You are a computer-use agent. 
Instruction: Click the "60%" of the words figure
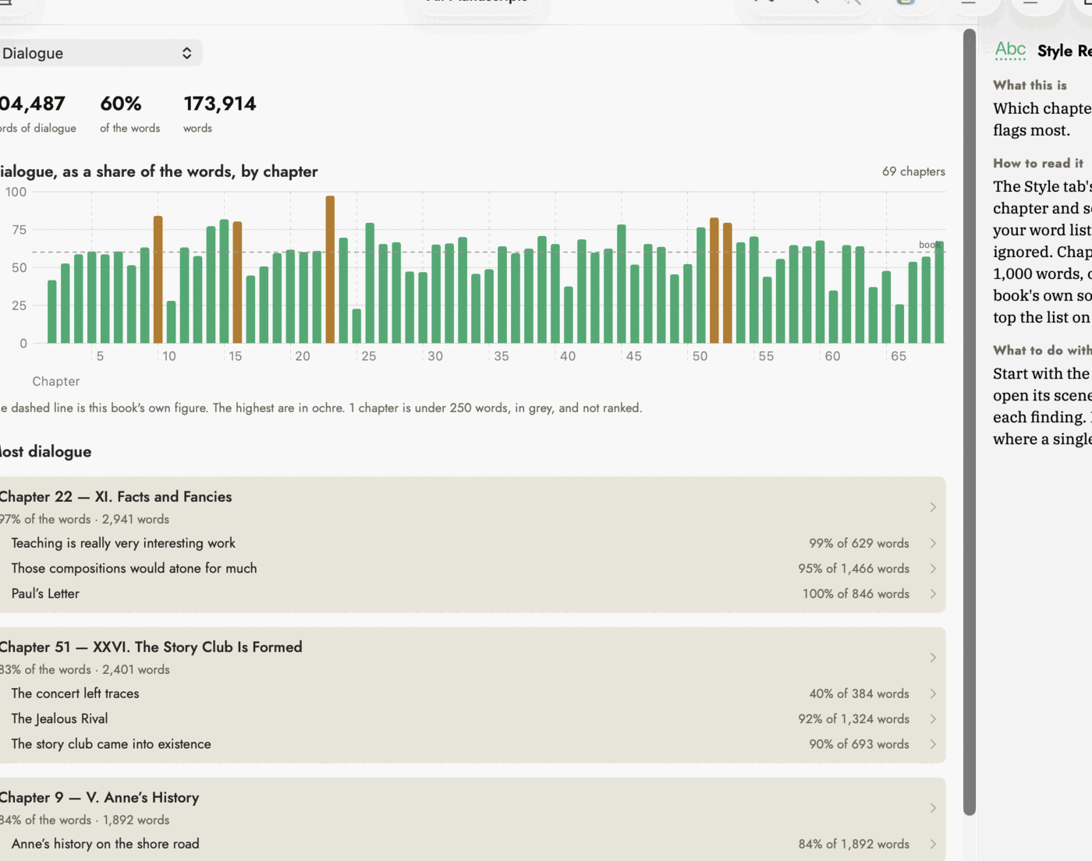click(121, 104)
